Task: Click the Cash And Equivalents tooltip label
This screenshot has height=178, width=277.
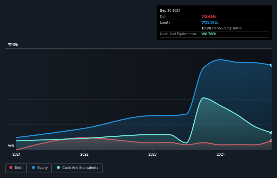Action: coord(178,34)
